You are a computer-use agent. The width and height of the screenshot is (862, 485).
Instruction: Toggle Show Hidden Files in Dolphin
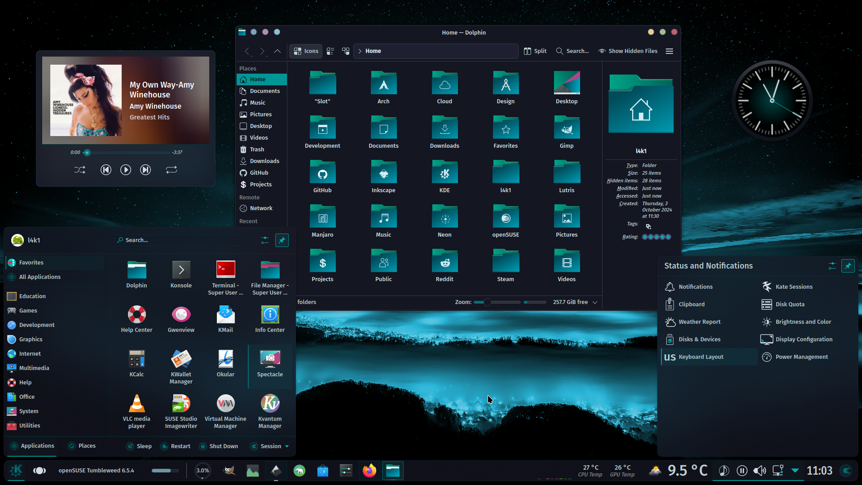[628, 51]
